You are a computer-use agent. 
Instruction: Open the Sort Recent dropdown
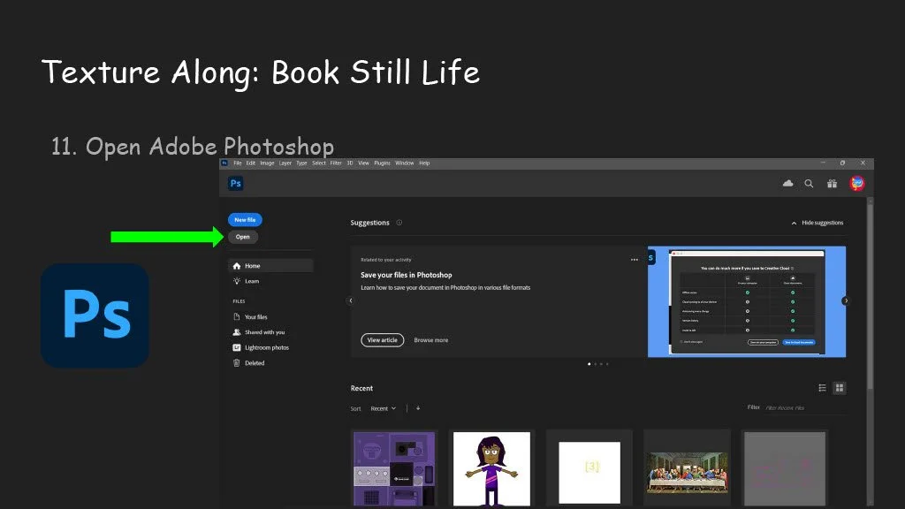tap(384, 408)
